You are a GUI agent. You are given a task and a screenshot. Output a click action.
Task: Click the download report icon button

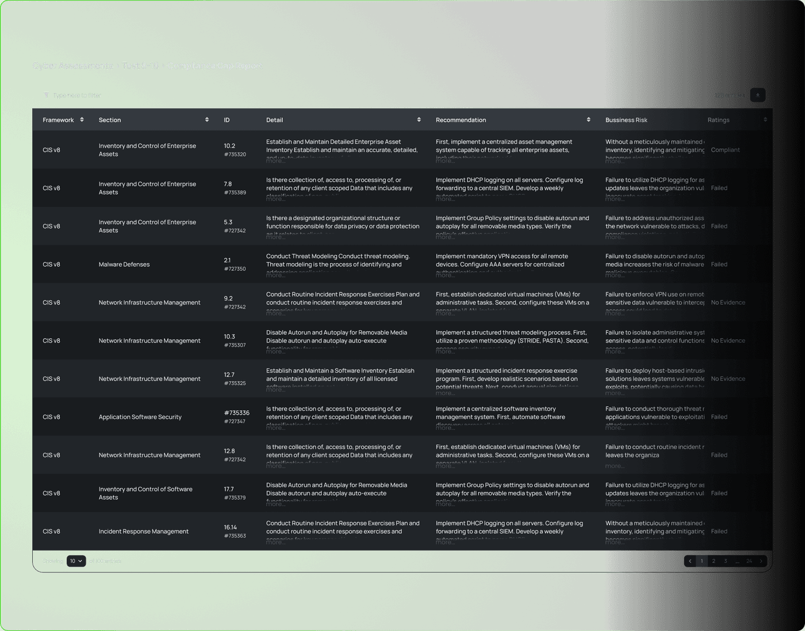click(757, 95)
